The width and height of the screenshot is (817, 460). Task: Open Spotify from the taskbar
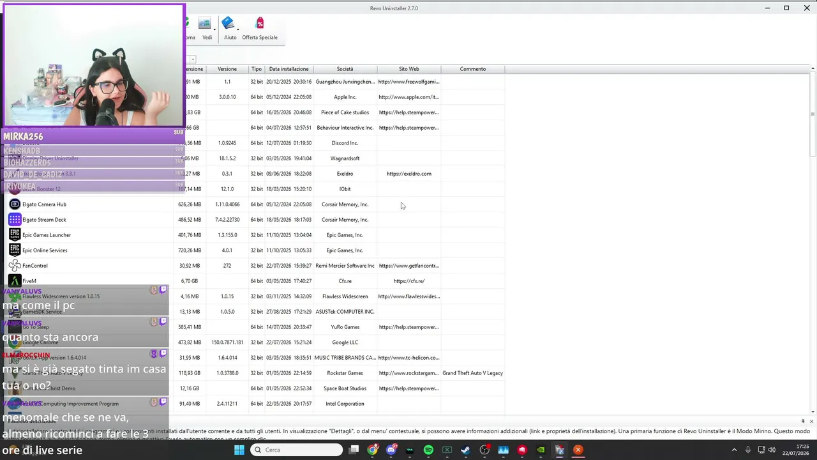click(x=428, y=450)
